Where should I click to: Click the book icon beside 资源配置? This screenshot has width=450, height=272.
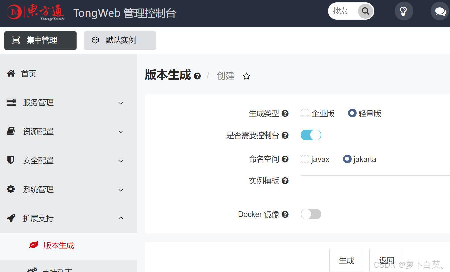coord(11,131)
